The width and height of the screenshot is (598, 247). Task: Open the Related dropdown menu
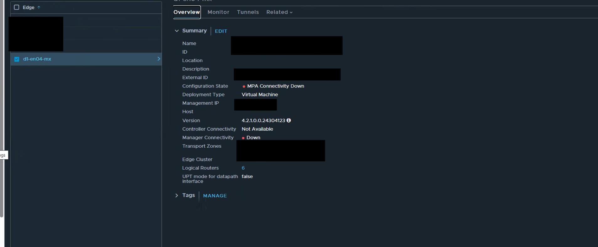click(x=279, y=12)
